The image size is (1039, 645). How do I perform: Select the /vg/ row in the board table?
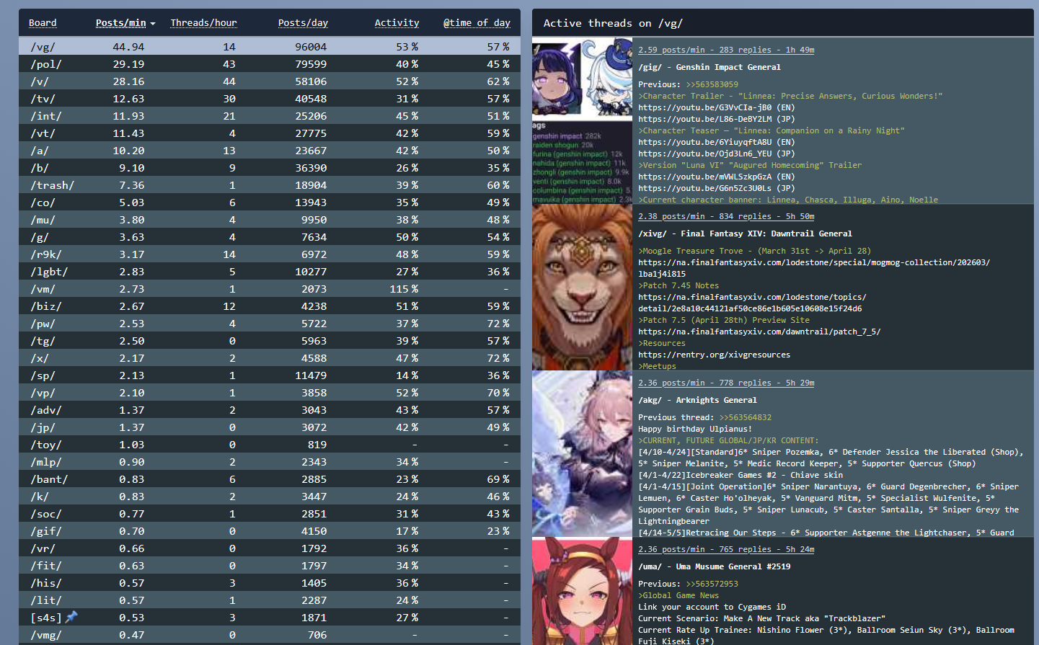(x=270, y=46)
